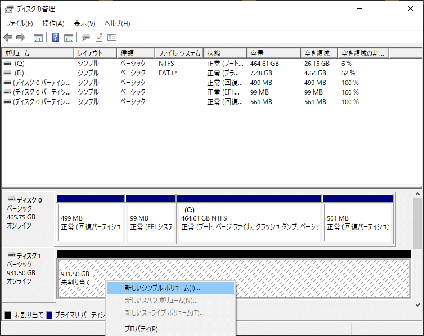Select the 464.61 GB capacity cell
Viewport: 424px width, 336px height.
pyautogui.click(x=264, y=64)
